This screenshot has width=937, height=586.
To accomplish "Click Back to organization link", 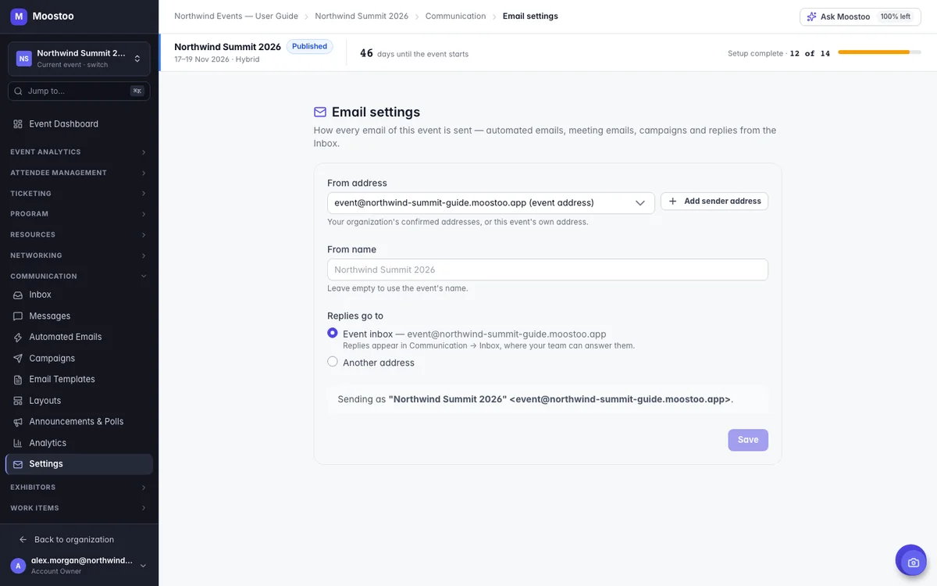I will click(x=74, y=540).
